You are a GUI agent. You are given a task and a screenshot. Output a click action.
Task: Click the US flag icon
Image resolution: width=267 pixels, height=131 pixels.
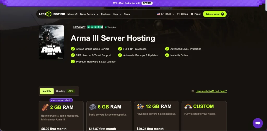[x=158, y=14]
